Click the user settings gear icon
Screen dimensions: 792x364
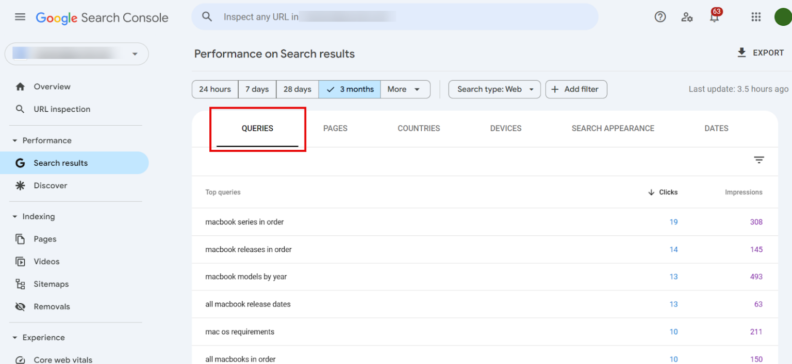[x=687, y=18]
